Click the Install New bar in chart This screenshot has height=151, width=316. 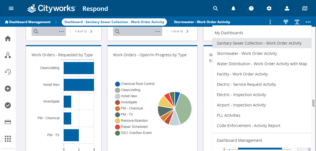coord(79,85)
